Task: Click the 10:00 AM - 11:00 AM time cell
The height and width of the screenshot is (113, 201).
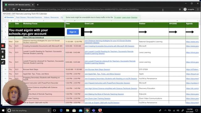Action: pos(75,69)
